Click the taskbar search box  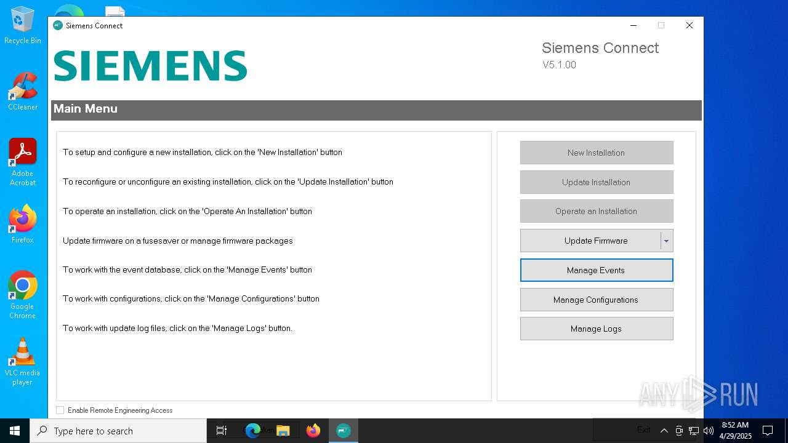coord(118,431)
